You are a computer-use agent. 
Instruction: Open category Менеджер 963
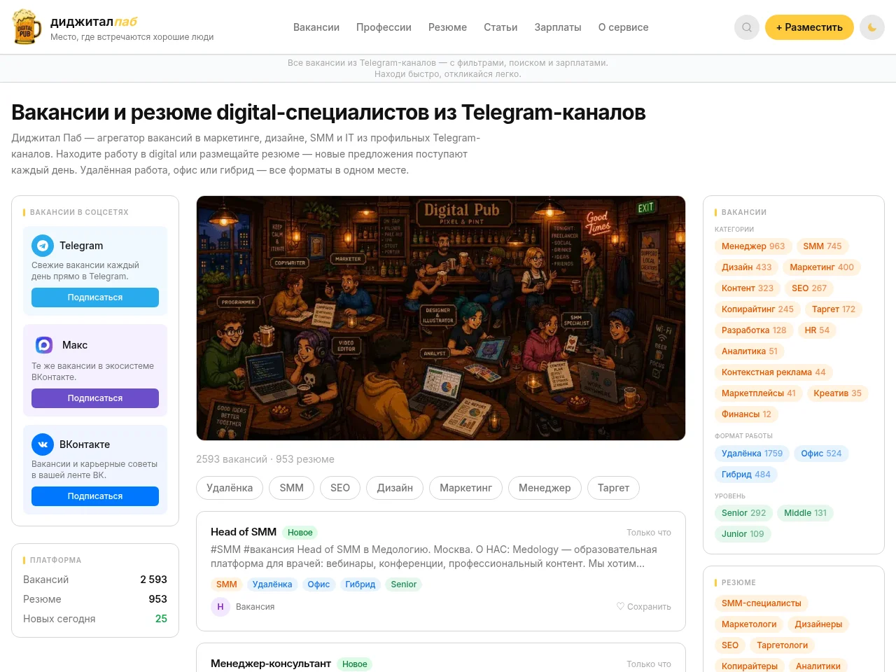coord(753,246)
